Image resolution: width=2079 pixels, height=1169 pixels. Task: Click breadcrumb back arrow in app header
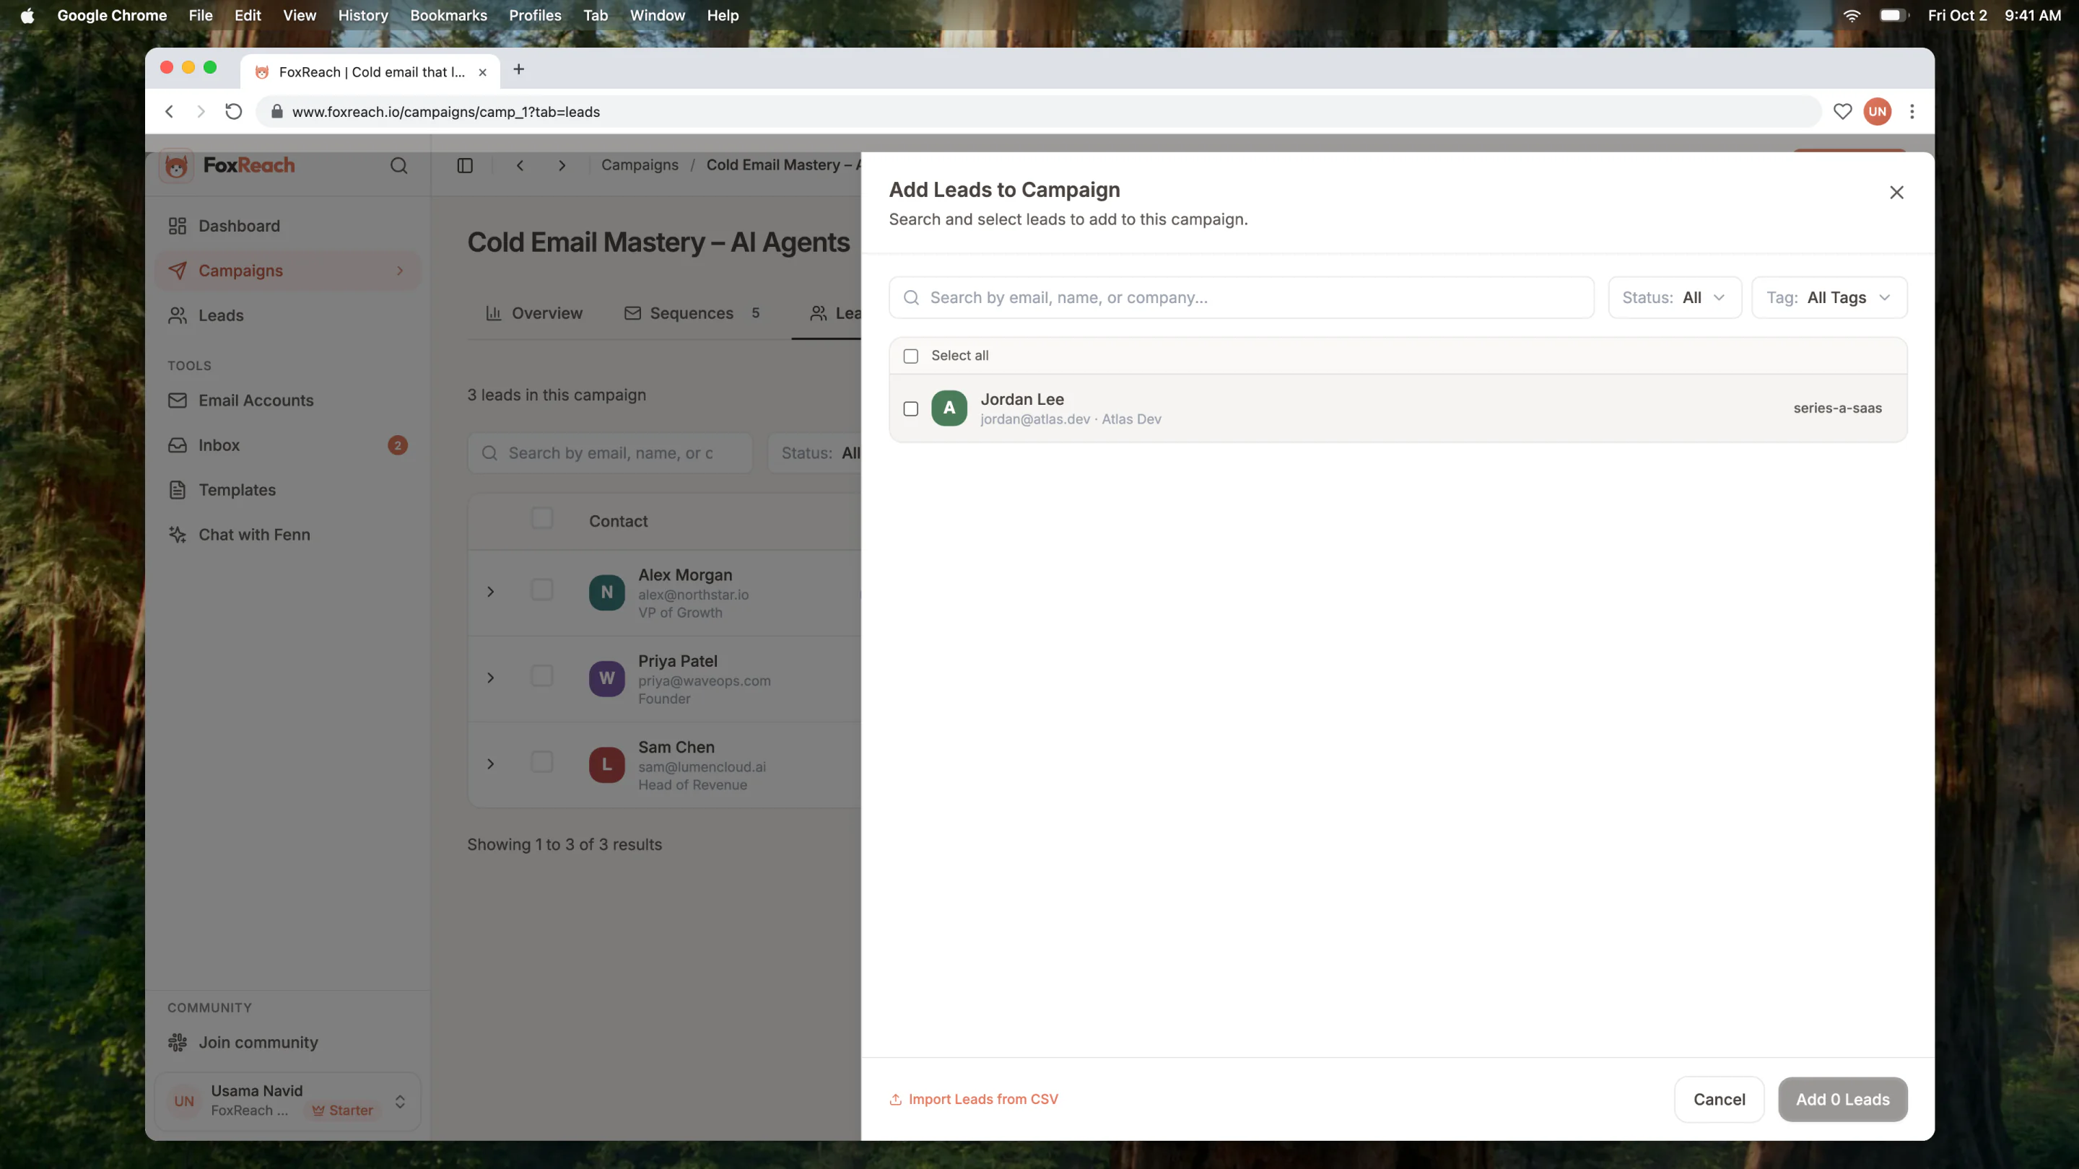[x=520, y=165]
